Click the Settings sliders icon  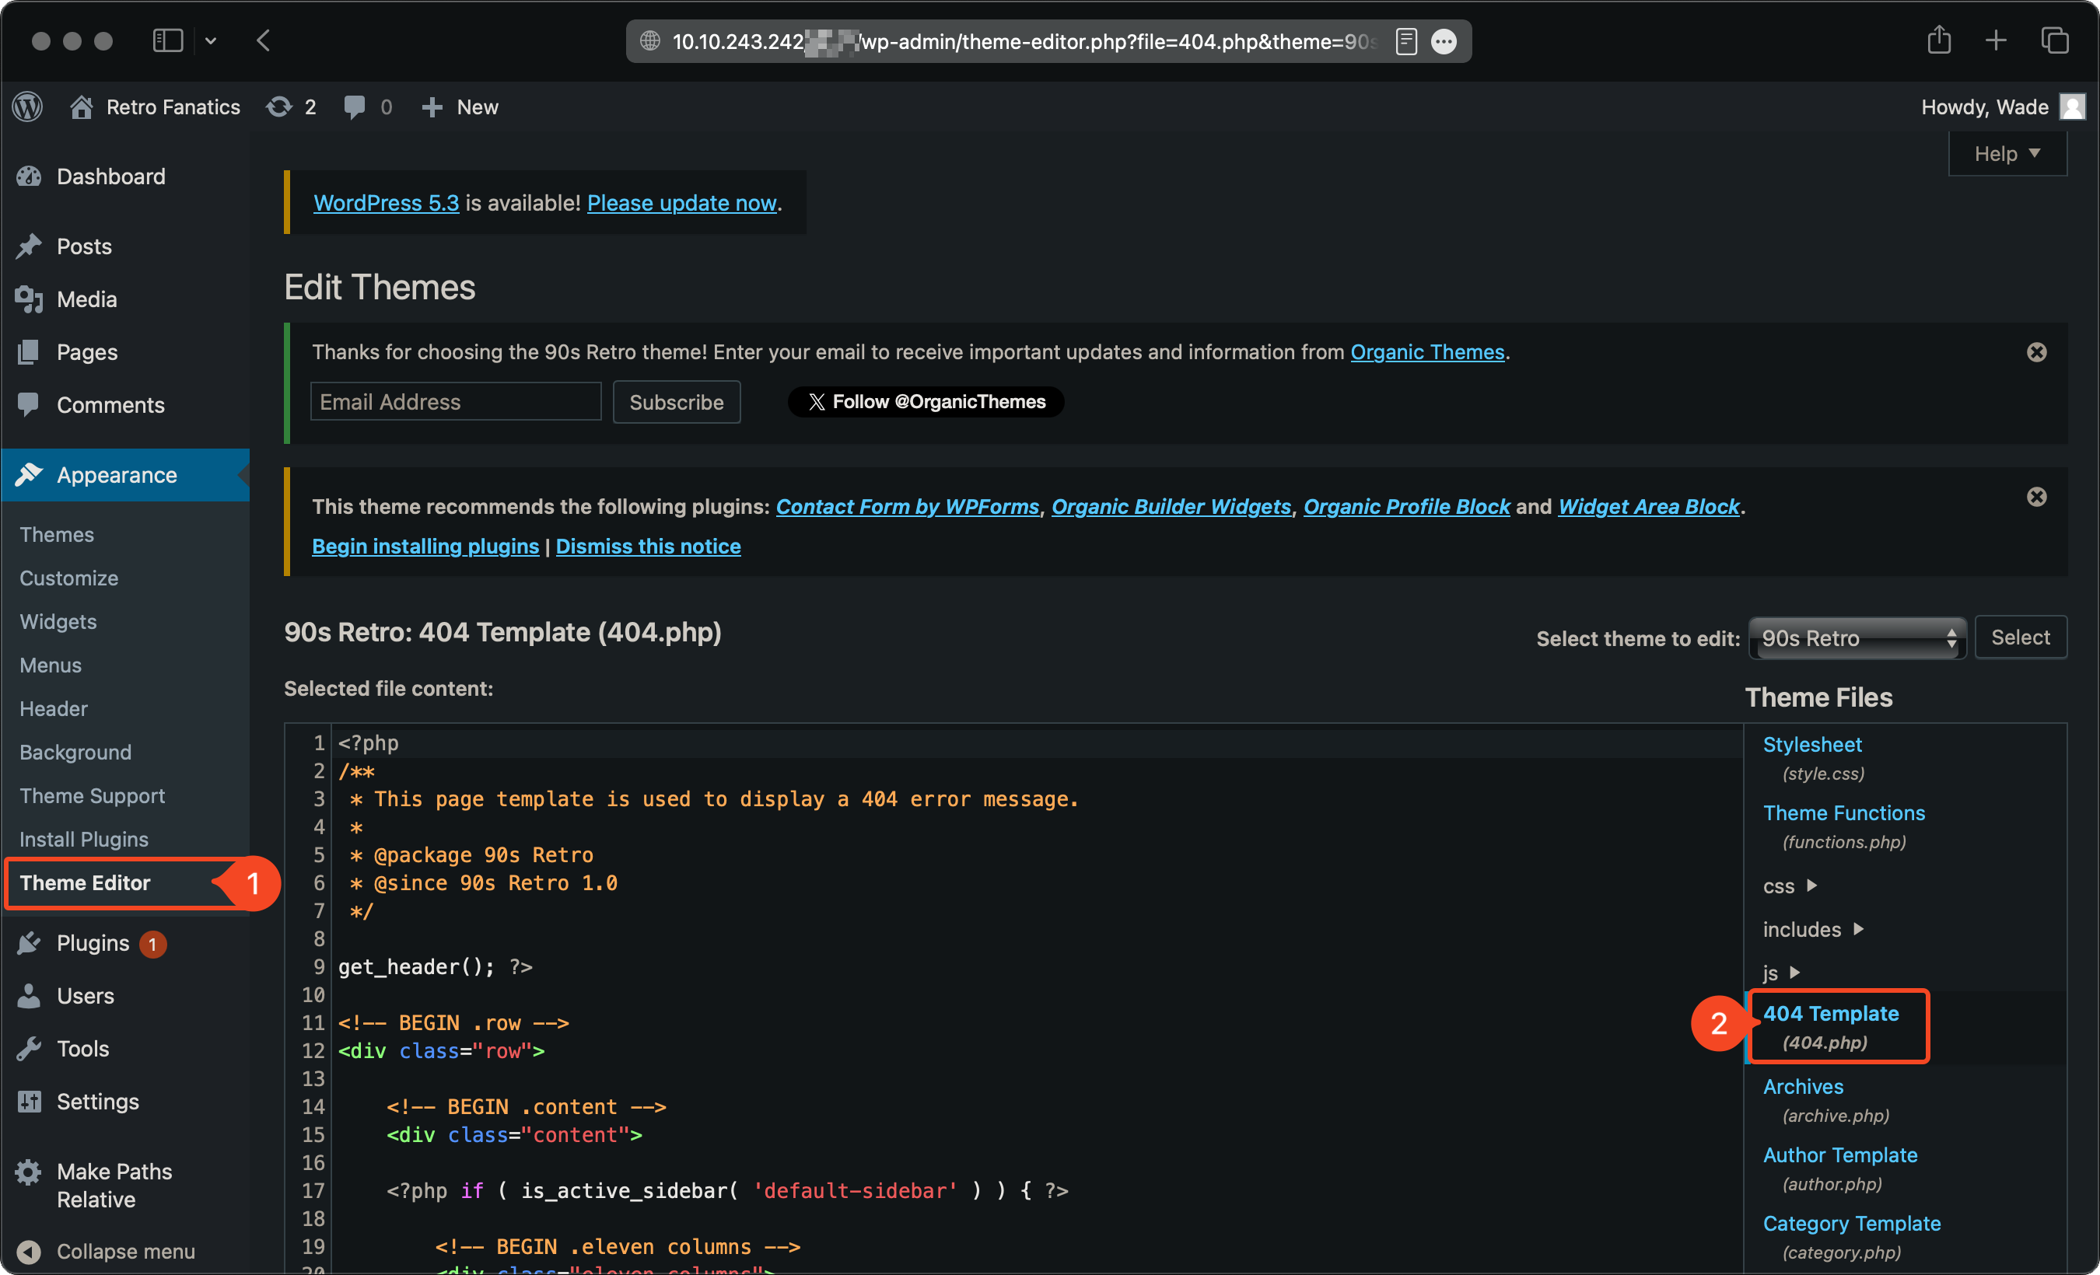click(29, 1102)
